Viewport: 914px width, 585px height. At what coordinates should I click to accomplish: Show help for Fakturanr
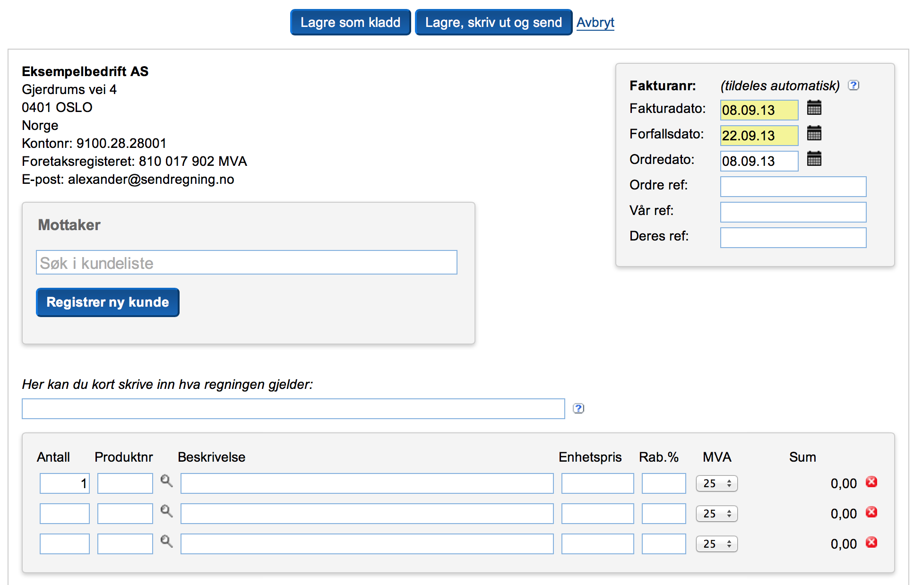point(853,86)
